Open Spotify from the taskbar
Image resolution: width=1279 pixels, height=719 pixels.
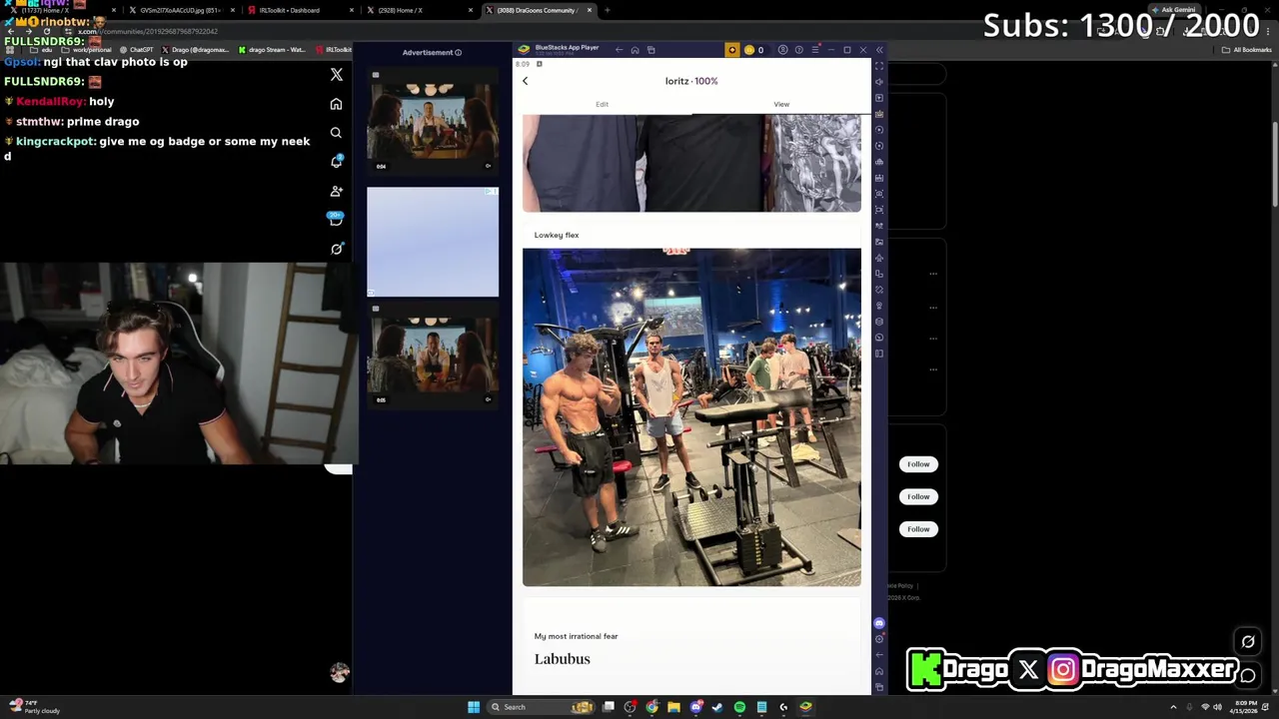tap(739, 707)
